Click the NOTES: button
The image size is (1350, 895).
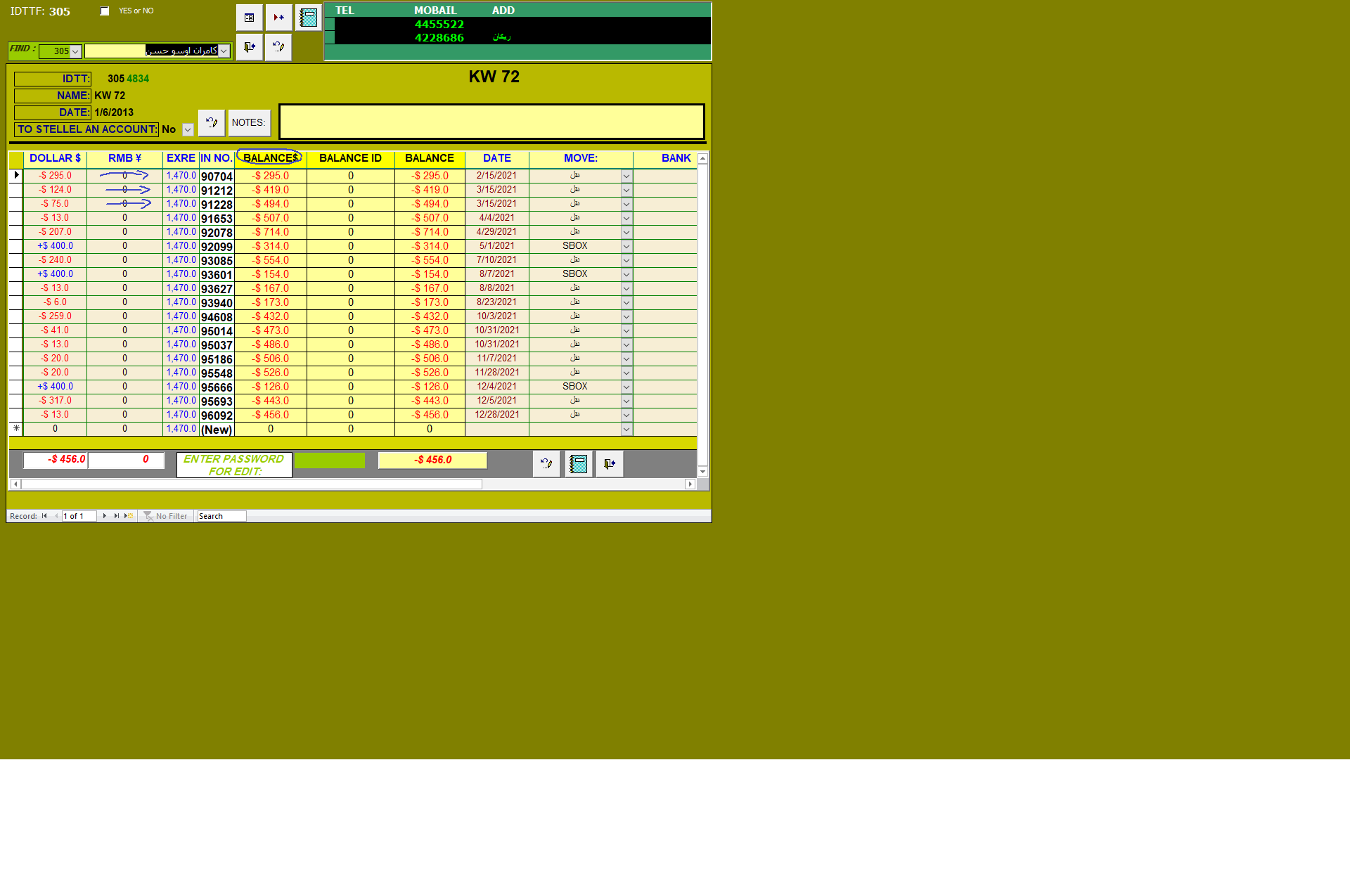tap(249, 122)
